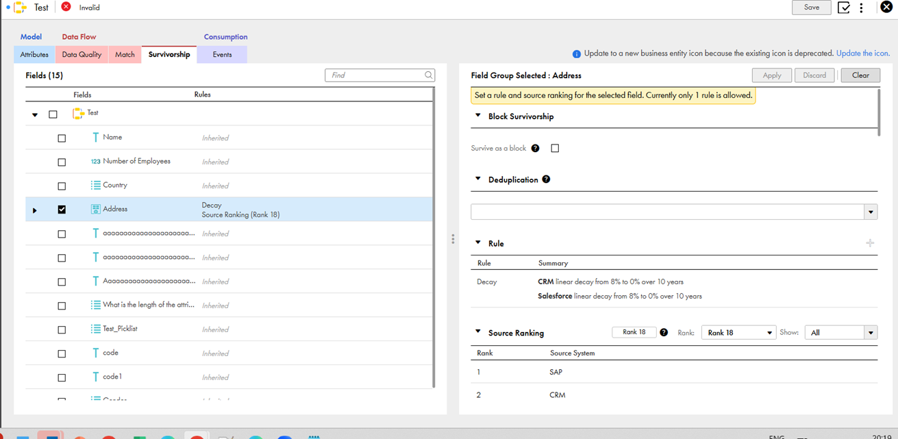Image resolution: width=898 pixels, height=439 pixels.
Task: Click the Test entity icon in fields tree
Action: 78,114
